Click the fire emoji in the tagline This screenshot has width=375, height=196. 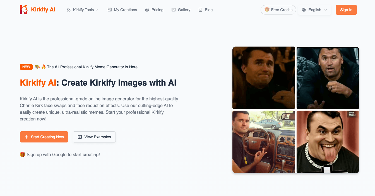(44, 67)
